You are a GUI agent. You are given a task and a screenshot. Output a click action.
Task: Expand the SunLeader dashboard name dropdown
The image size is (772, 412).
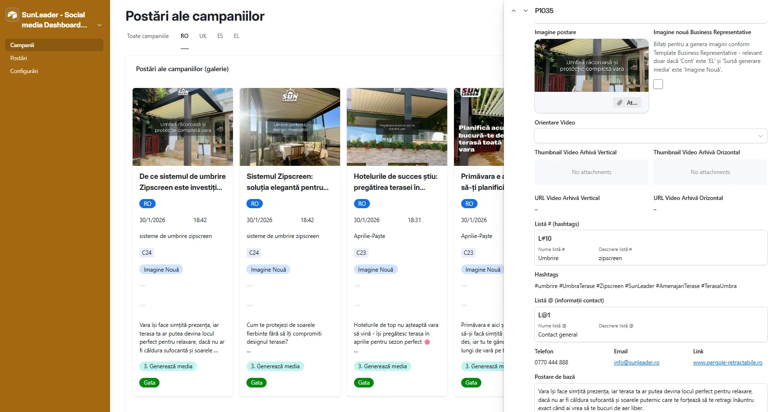click(99, 25)
